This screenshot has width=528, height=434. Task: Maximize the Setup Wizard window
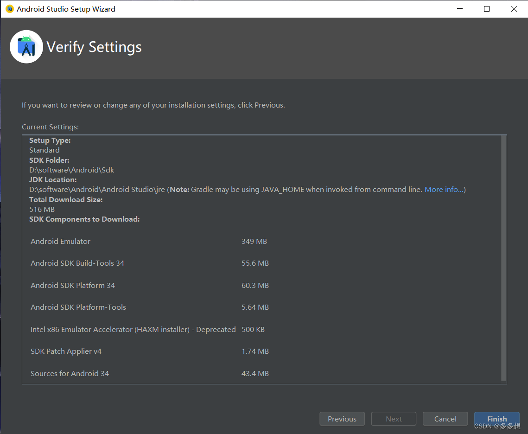click(x=487, y=9)
